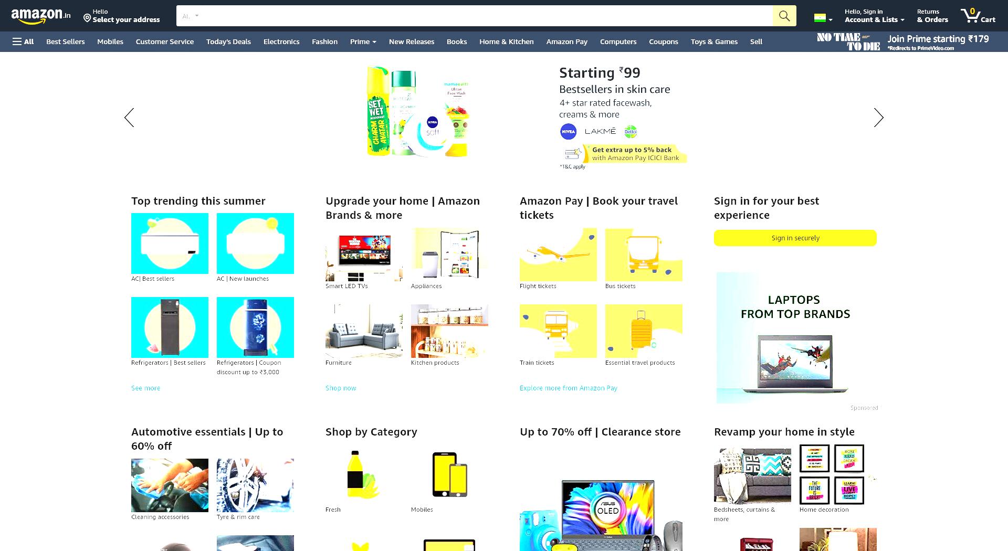Screen dimensions: 1008x551
Task: Focus the main search input field
Action: (x=488, y=16)
